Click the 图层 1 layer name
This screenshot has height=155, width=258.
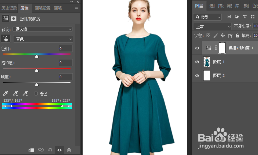point(219,62)
